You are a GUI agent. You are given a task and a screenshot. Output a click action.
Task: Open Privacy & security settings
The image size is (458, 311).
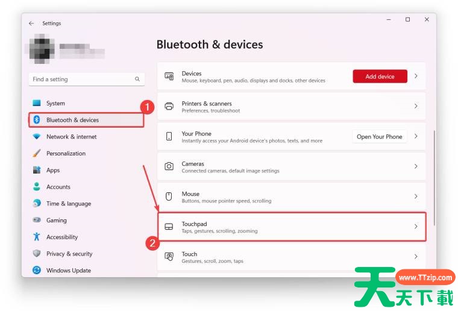86,254
